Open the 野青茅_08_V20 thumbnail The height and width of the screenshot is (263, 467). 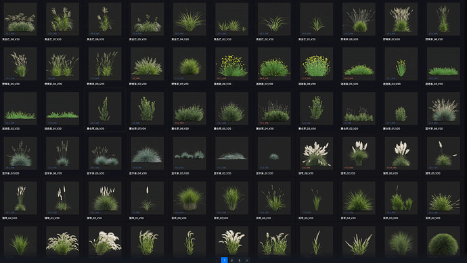pos(359,19)
